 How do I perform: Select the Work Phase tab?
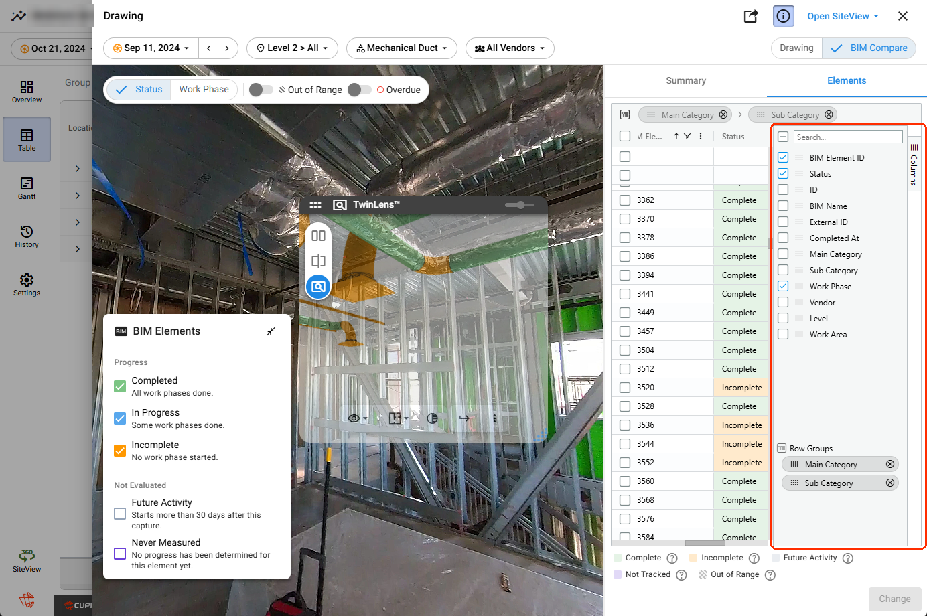204,90
